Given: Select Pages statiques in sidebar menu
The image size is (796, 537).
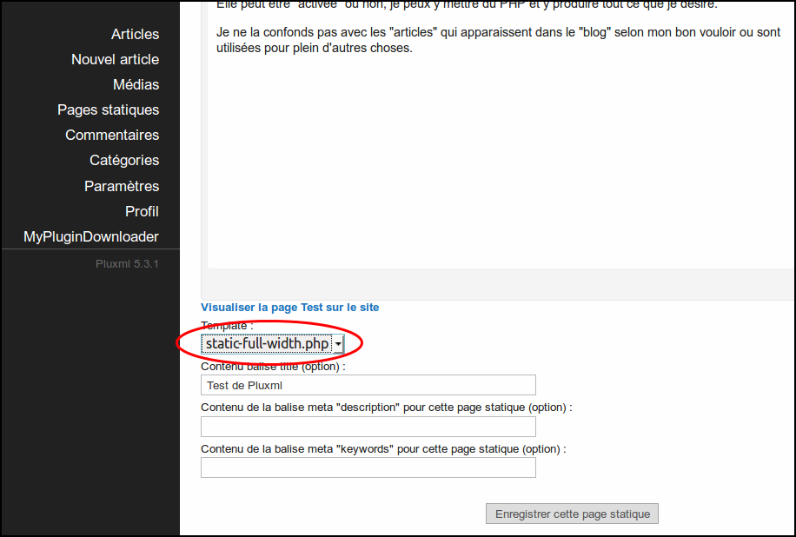Looking at the screenshot, I should pyautogui.click(x=108, y=110).
